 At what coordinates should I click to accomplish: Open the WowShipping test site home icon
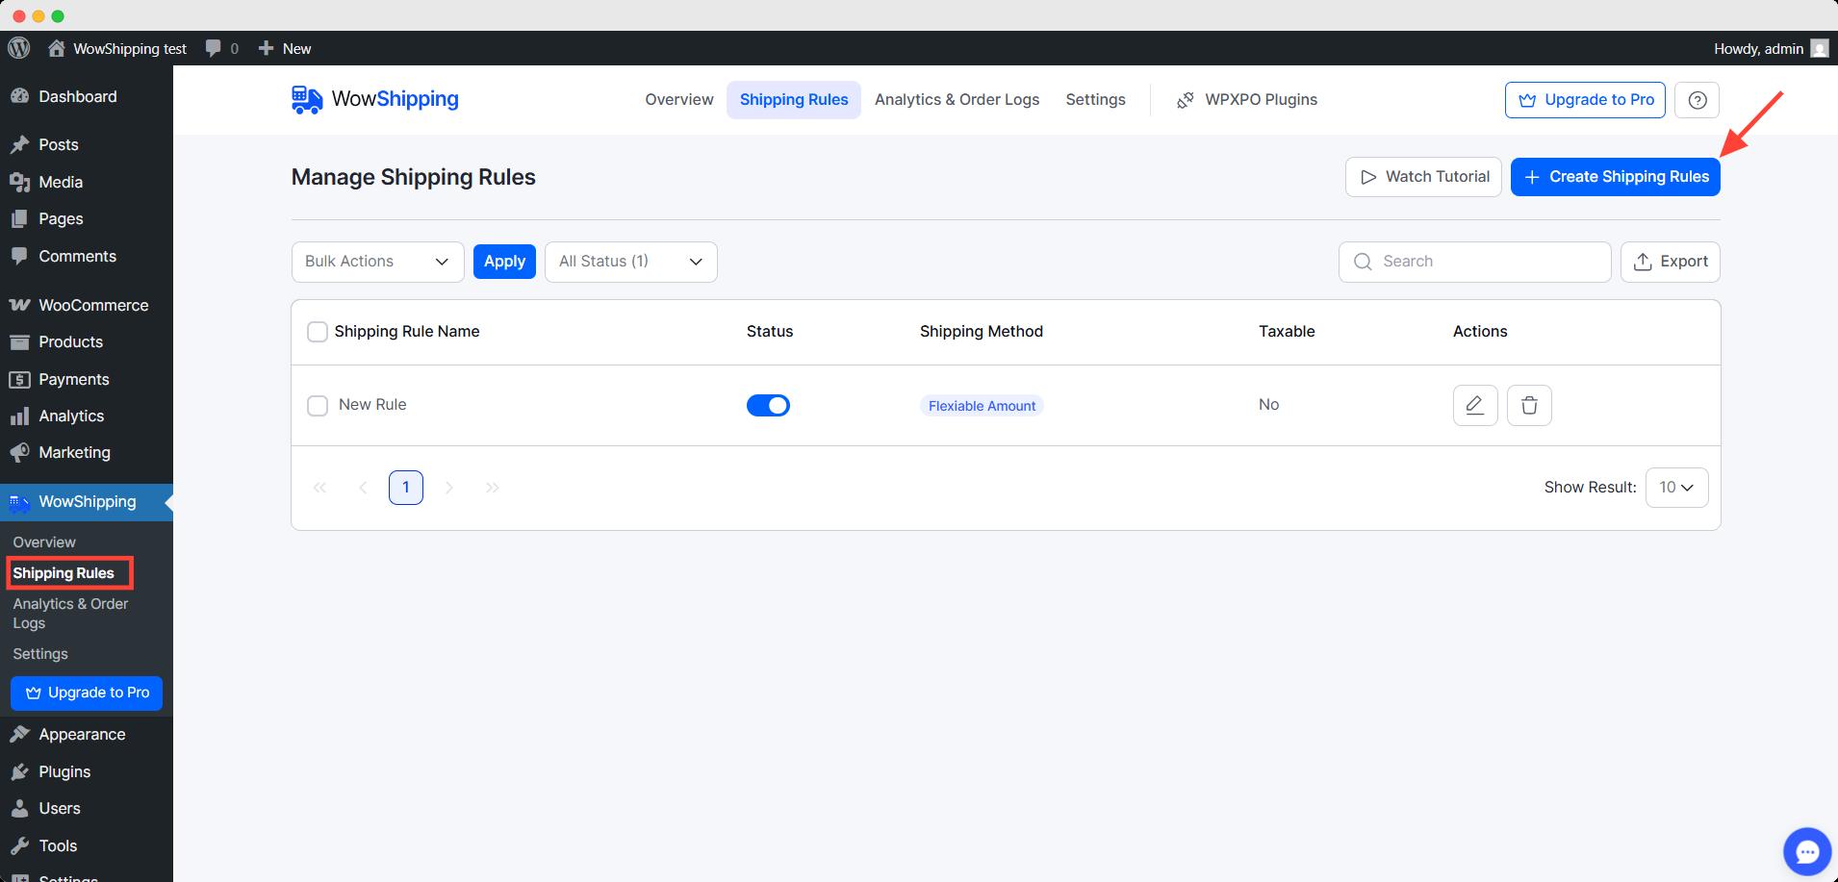(x=57, y=48)
